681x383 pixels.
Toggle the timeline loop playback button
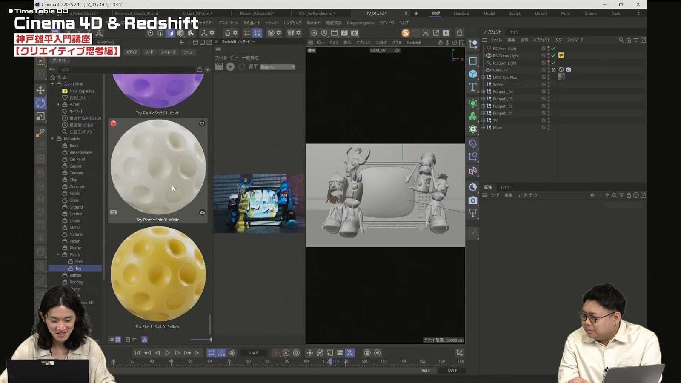point(211,353)
